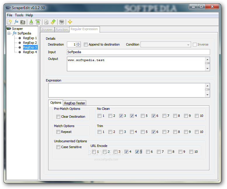
Task: Click the Expression scrollbar down arrow
Action: pyautogui.click(x=207, y=95)
